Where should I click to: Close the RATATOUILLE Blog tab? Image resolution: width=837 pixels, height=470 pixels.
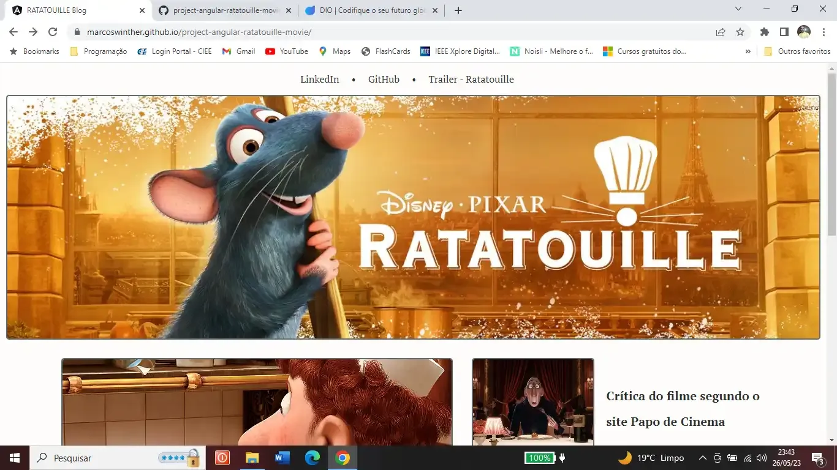click(142, 10)
